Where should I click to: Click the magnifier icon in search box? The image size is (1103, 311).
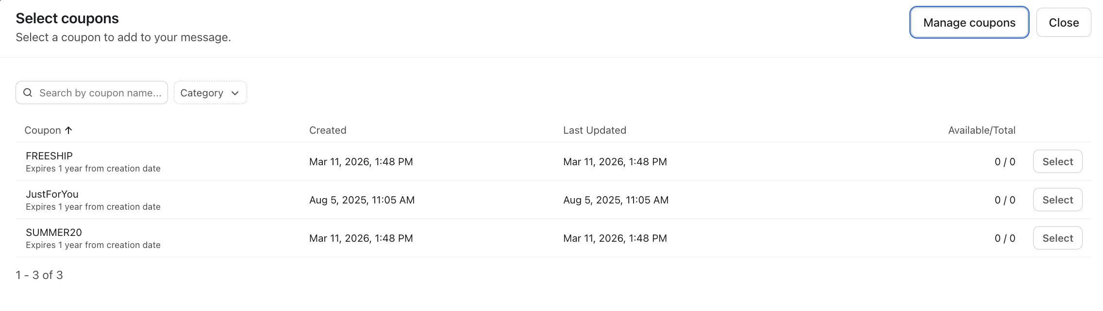pos(28,93)
